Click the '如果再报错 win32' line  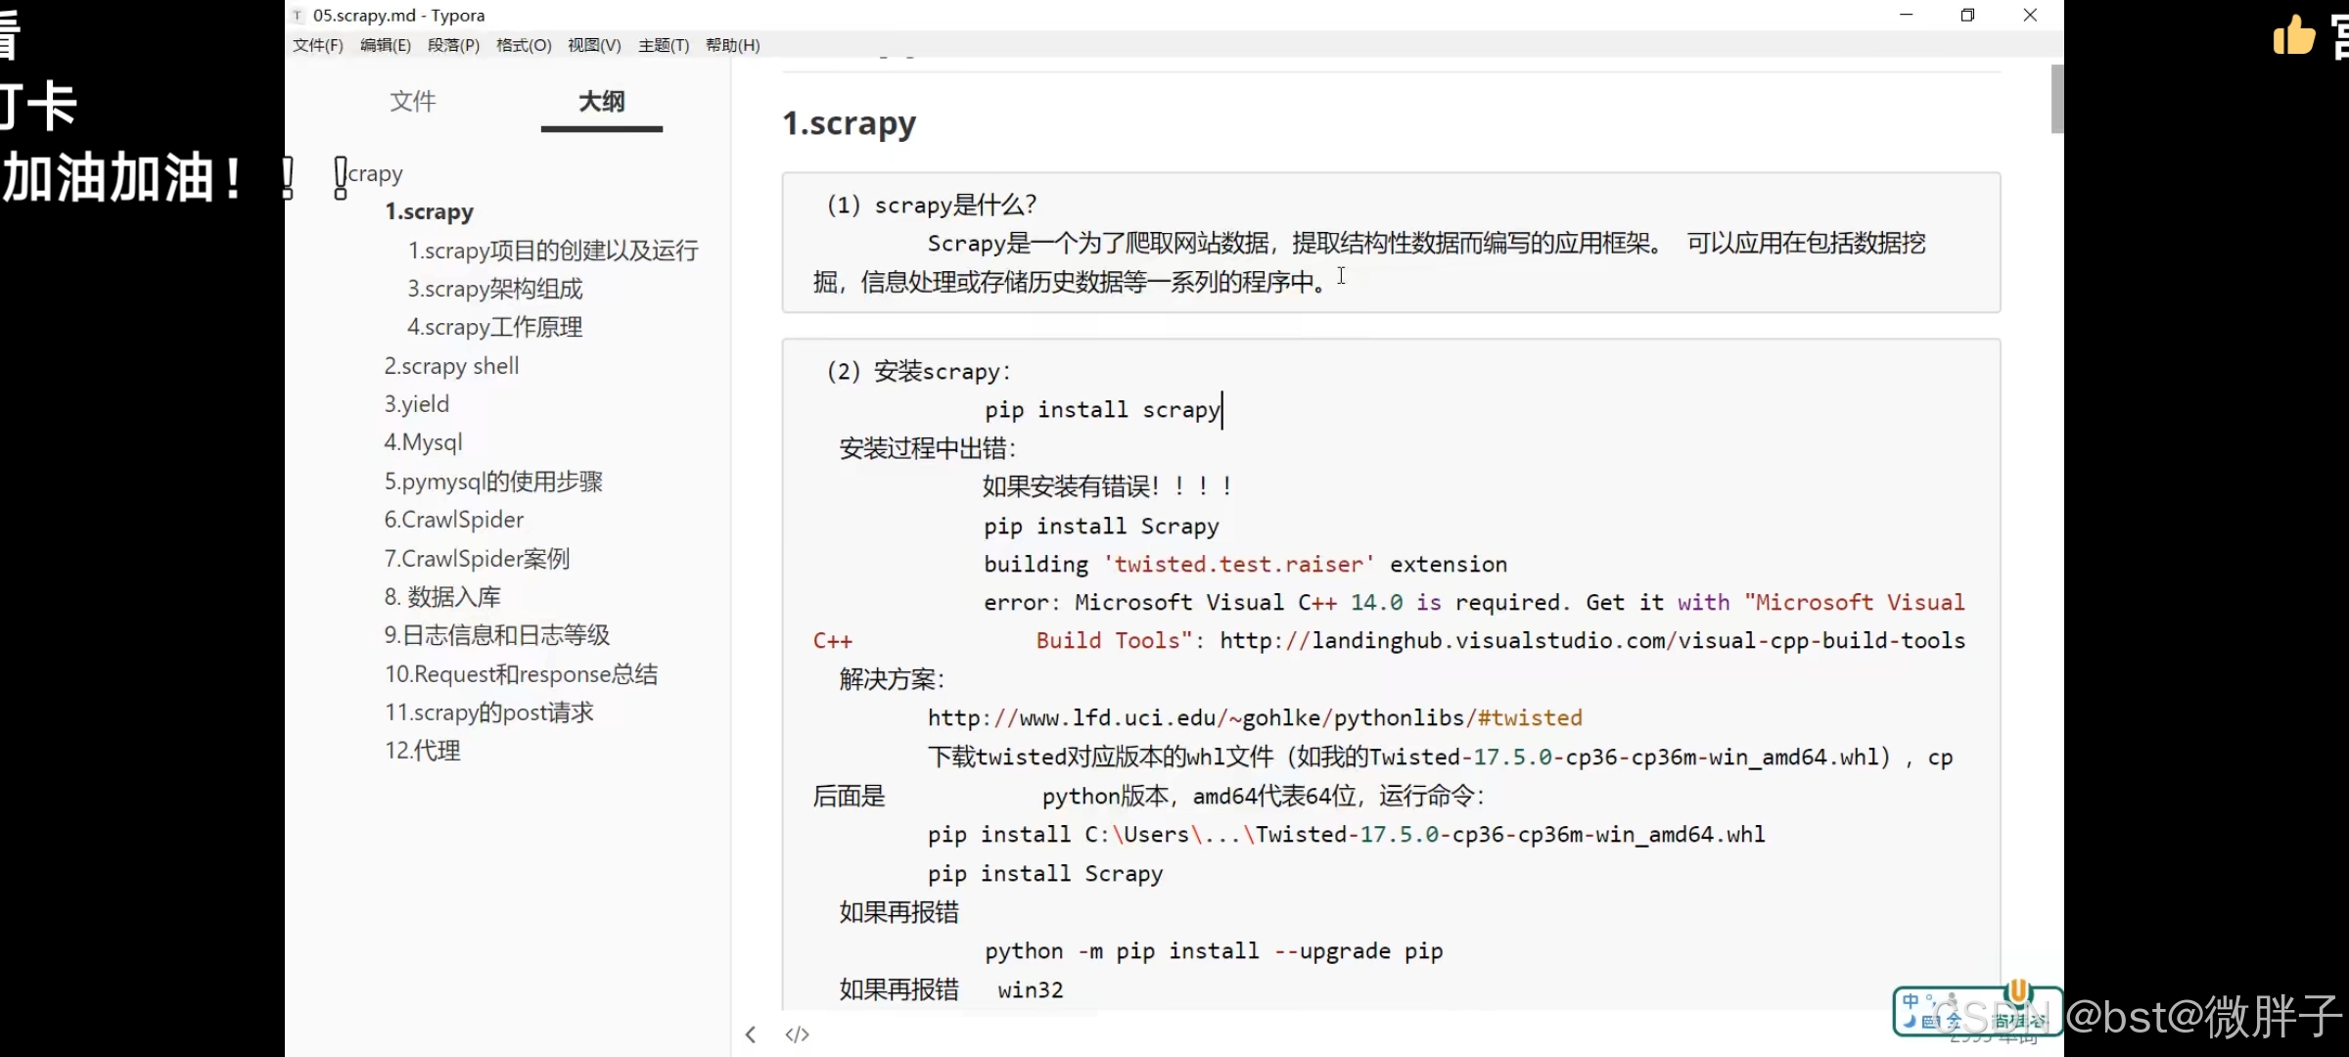click(951, 989)
